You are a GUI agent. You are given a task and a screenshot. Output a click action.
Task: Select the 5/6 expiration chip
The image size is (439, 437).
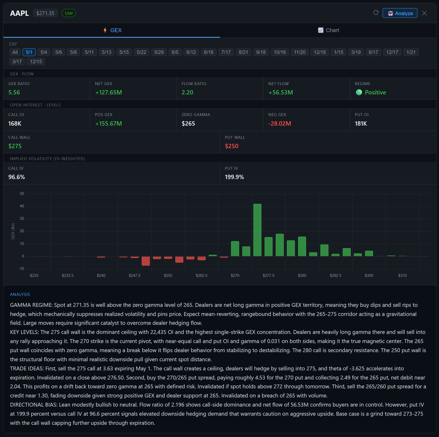click(59, 52)
